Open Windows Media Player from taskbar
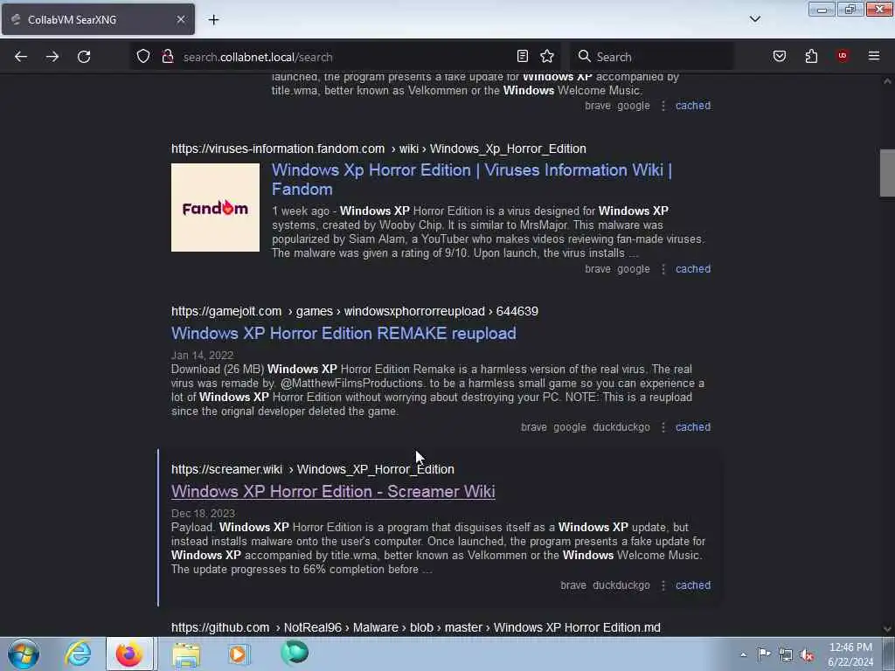The height and width of the screenshot is (671, 895). [x=239, y=654]
